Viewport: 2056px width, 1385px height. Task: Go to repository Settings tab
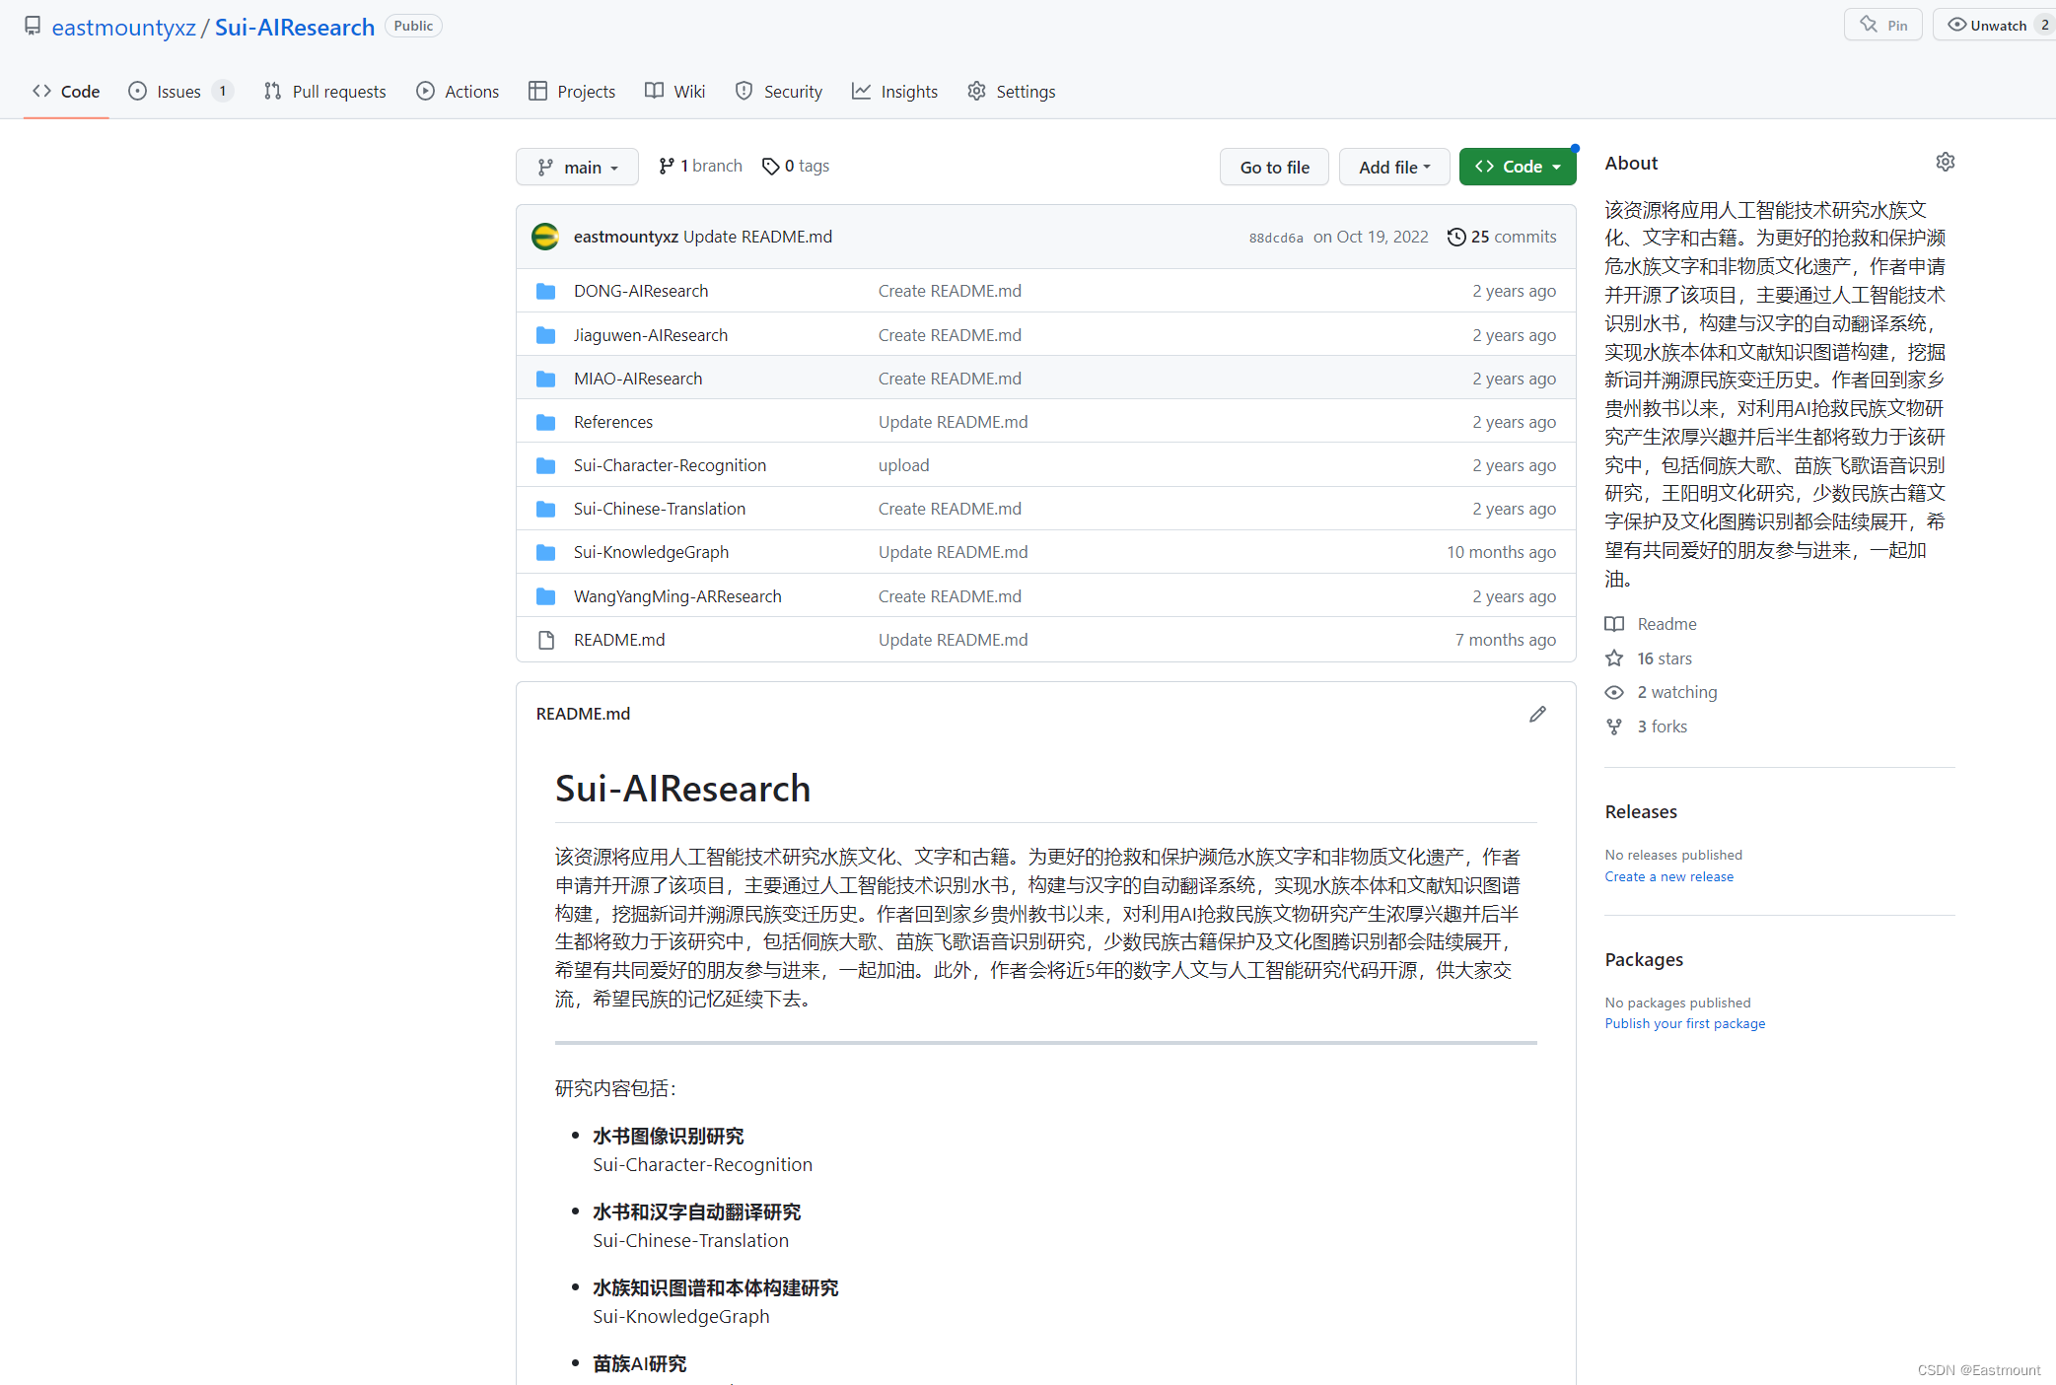[1011, 91]
